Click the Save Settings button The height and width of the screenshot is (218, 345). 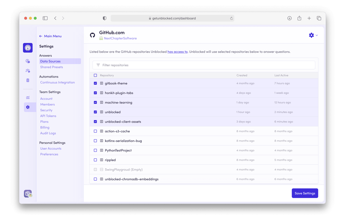pyautogui.click(x=305, y=193)
